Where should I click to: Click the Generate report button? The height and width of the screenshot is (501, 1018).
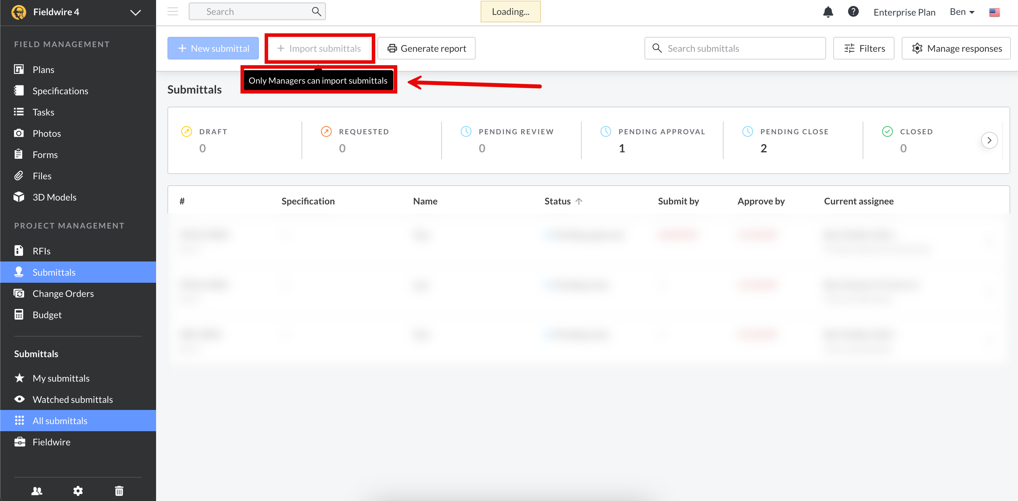[426, 48]
